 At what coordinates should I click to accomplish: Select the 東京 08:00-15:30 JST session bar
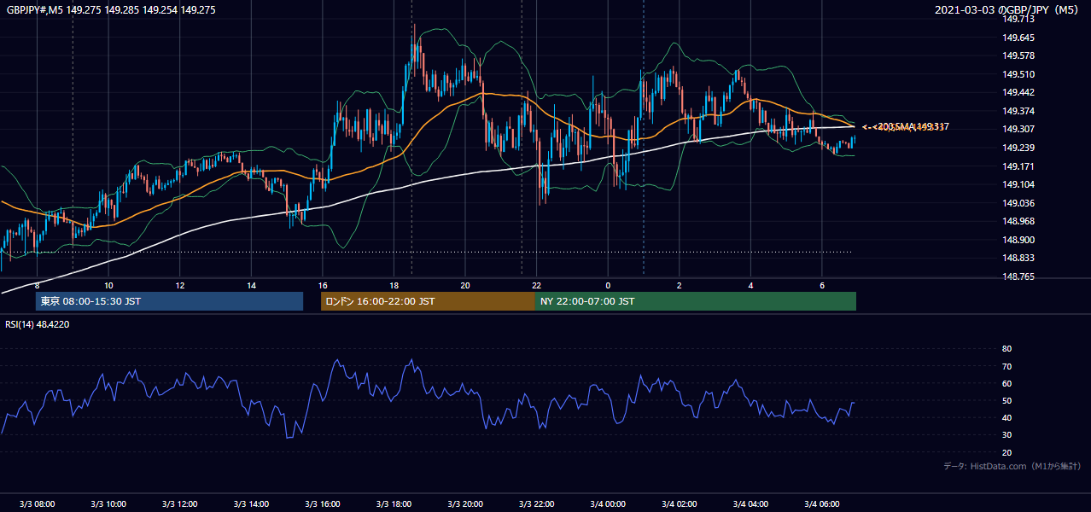pyautogui.click(x=169, y=301)
